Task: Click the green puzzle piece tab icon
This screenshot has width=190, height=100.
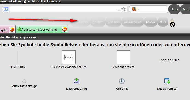Action: coord(19,29)
